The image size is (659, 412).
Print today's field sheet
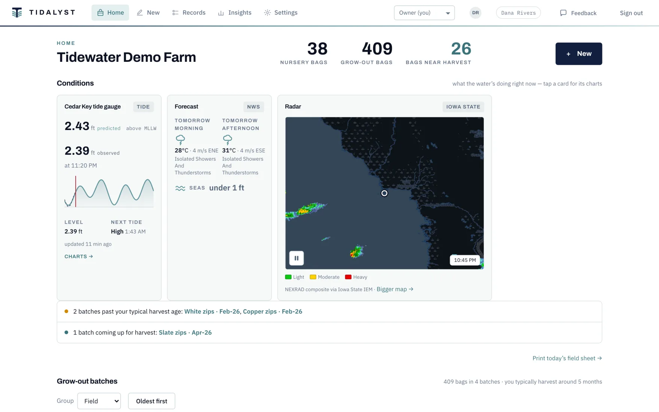[x=567, y=358]
